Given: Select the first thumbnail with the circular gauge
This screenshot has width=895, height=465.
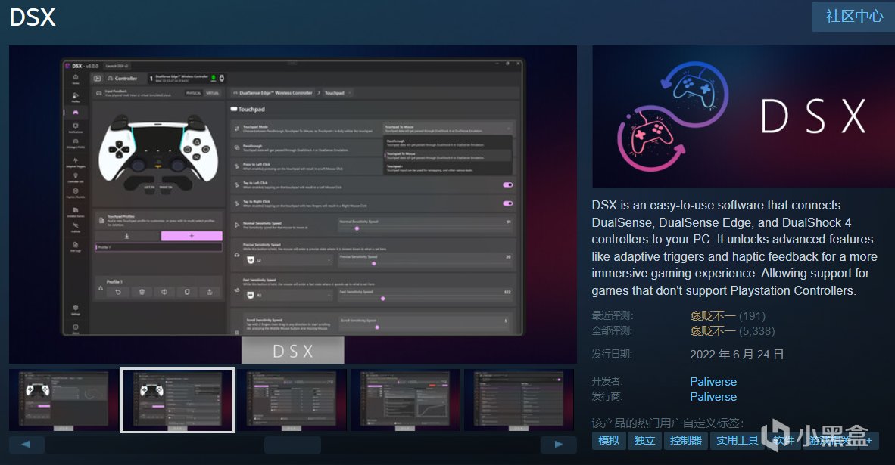Looking at the screenshot, I should coord(64,400).
